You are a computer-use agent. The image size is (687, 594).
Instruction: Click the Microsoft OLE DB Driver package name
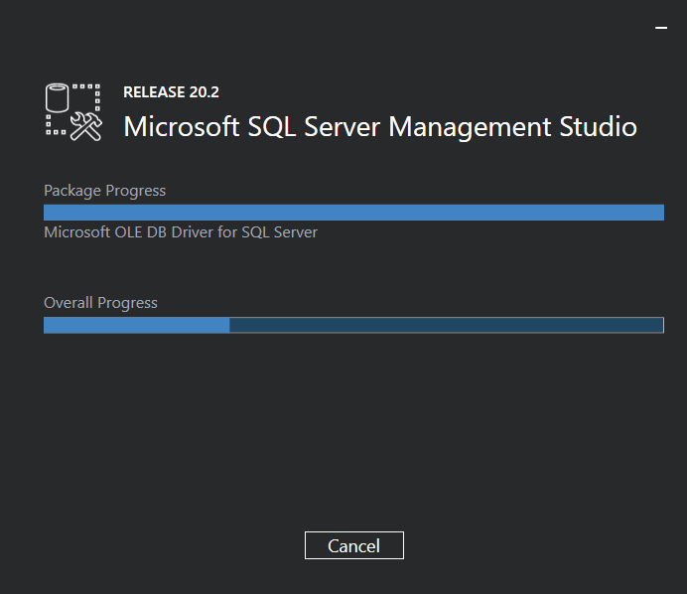click(x=181, y=232)
